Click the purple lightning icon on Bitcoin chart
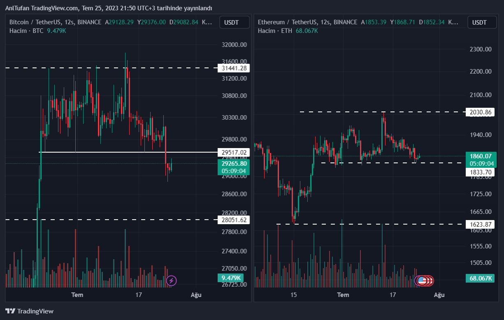 tap(172, 281)
